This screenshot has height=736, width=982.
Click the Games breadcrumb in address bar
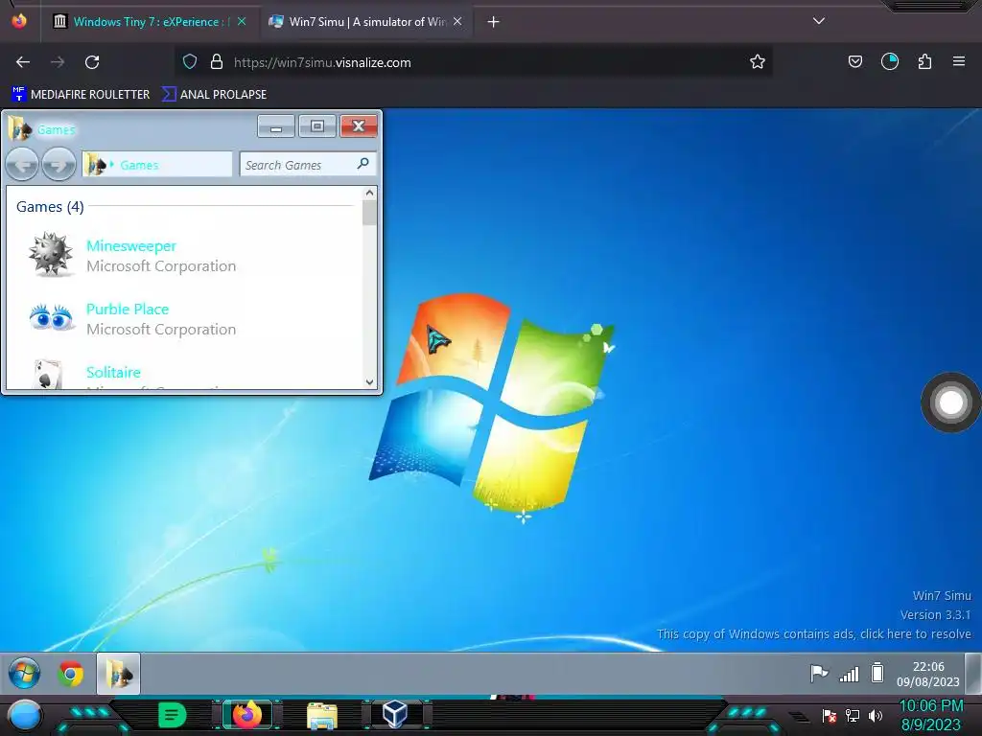tap(139, 165)
